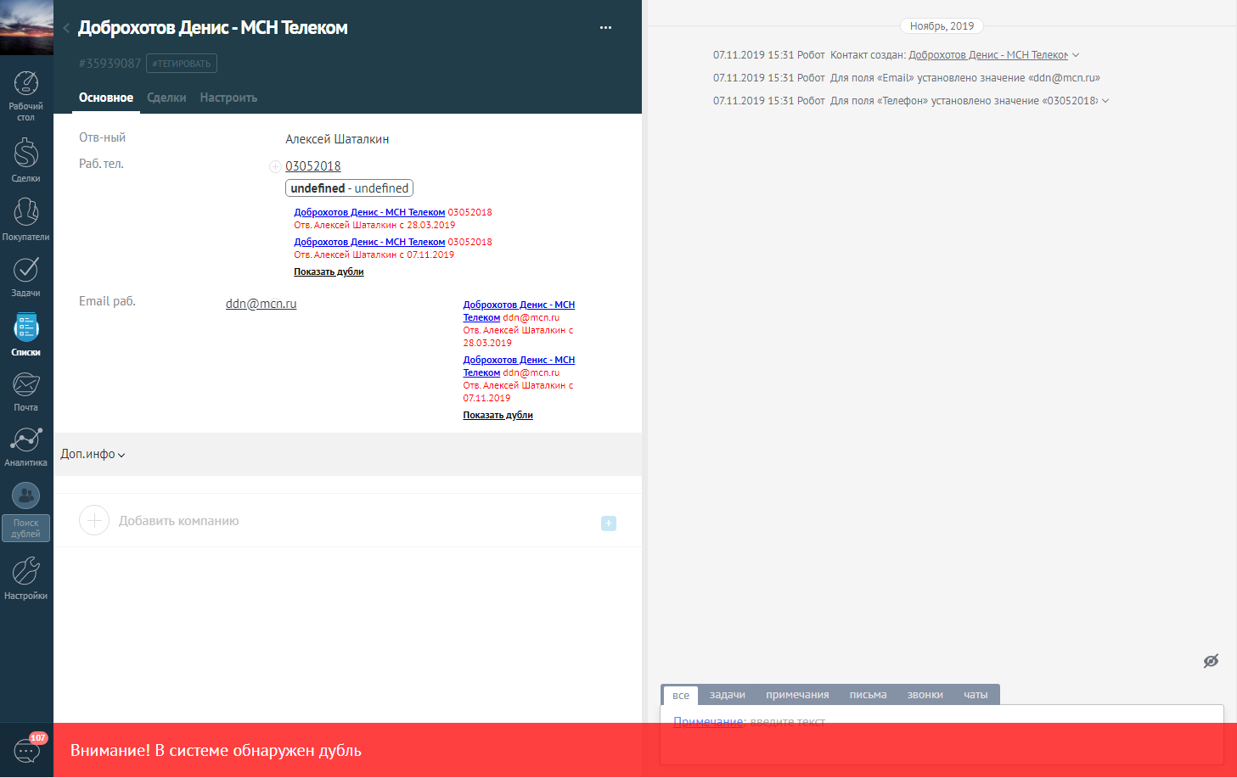This screenshot has width=1237, height=778.
Task: Expand the Телефон field change entry chevron
Action: (1105, 101)
